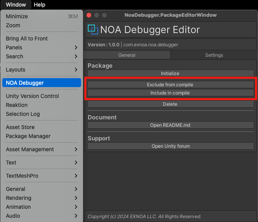The height and width of the screenshot is (222, 258).
Task: Switch to the General tab in editor
Action: point(127,55)
